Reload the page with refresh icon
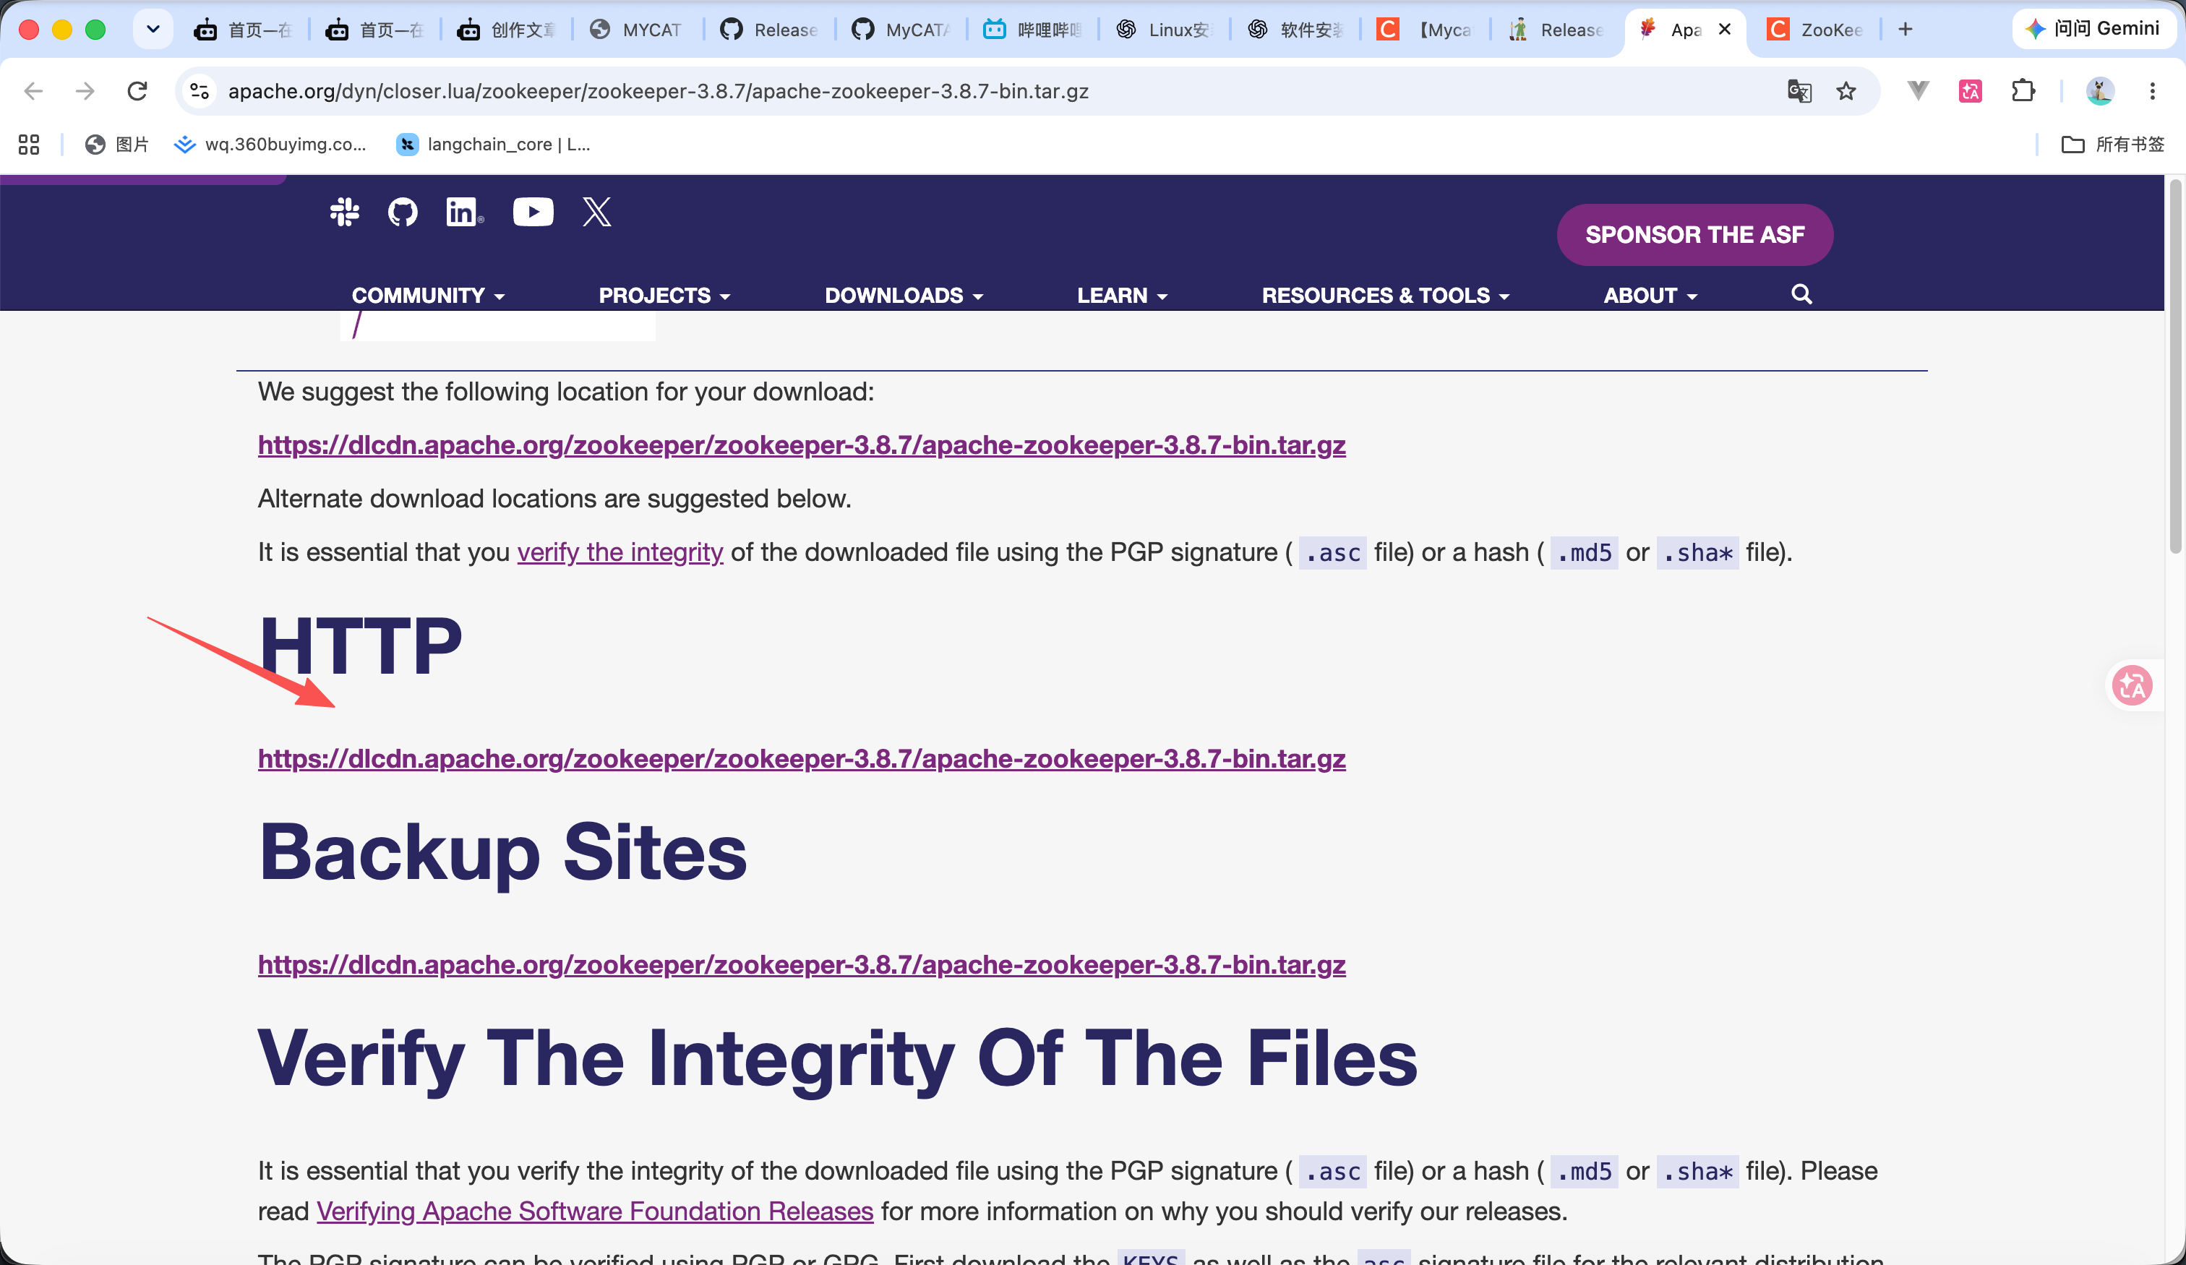This screenshot has height=1265, width=2186. [x=137, y=91]
